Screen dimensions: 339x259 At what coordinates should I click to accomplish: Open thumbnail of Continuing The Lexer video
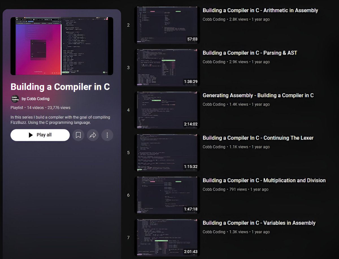point(167,153)
